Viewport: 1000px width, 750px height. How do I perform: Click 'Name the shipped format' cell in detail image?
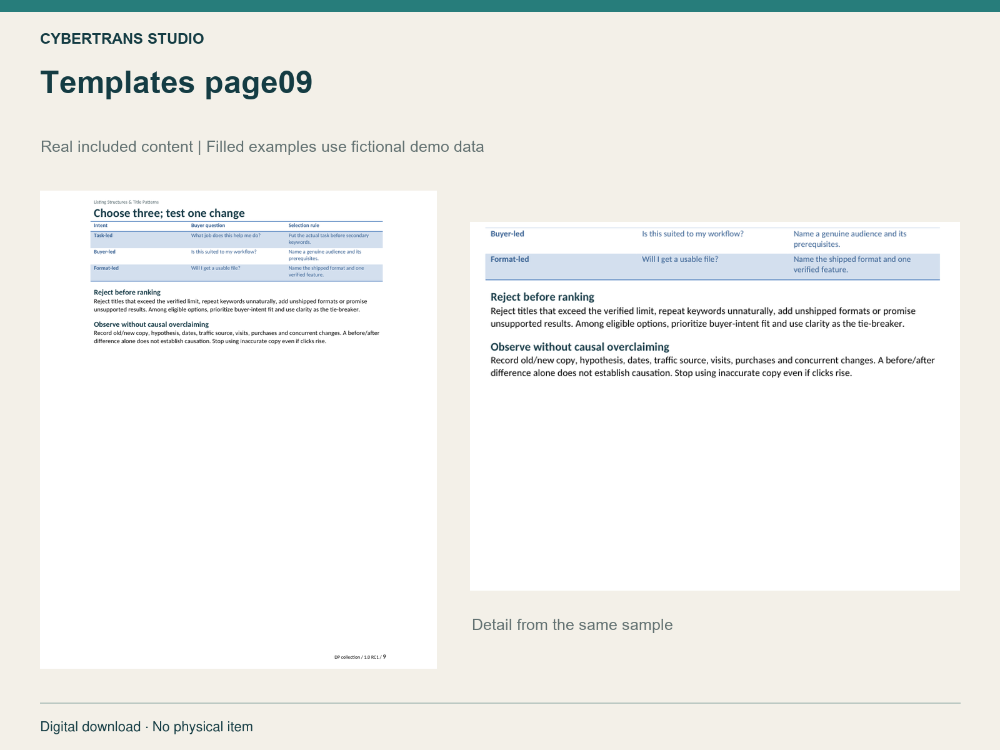pyautogui.click(x=852, y=264)
